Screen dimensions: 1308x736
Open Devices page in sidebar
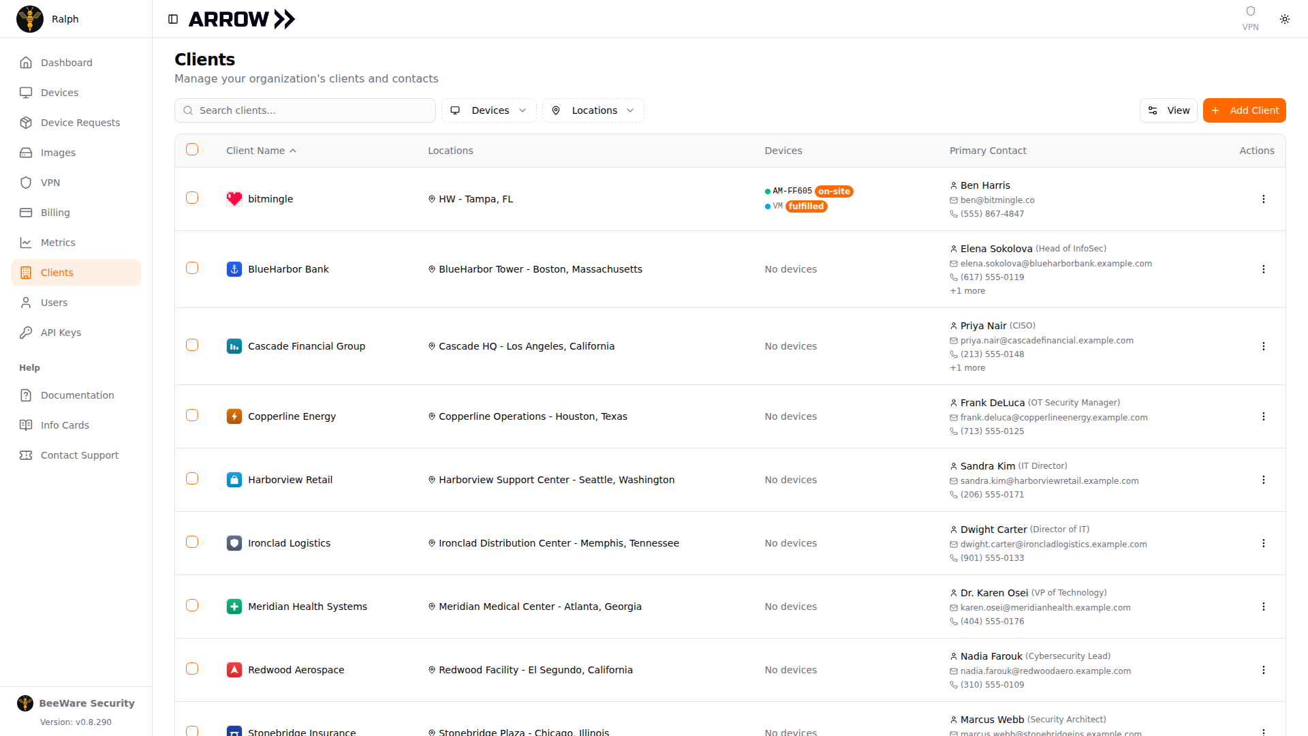click(x=76, y=93)
